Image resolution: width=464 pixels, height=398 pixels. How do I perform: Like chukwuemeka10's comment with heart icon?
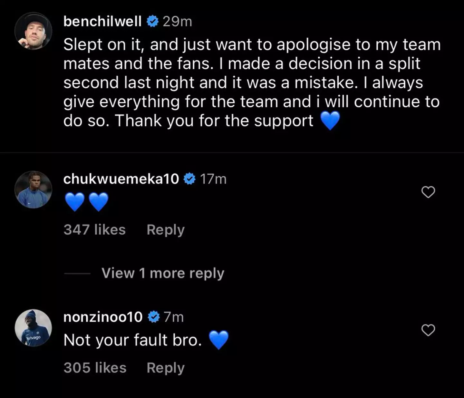(428, 192)
